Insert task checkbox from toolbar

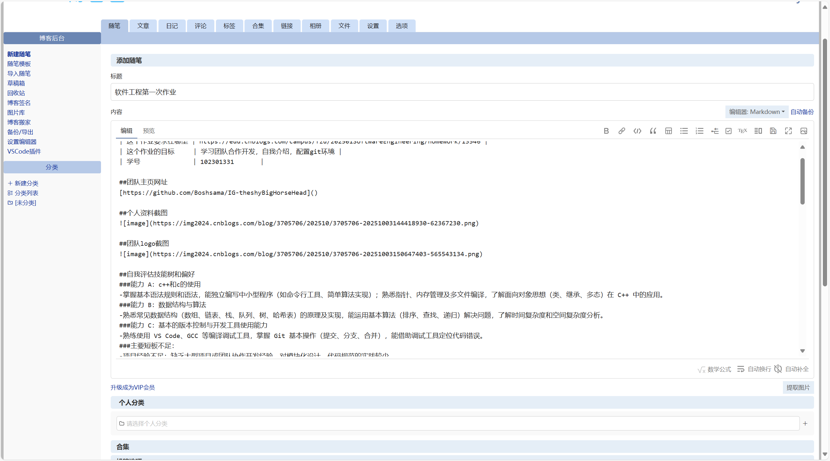[x=728, y=131]
